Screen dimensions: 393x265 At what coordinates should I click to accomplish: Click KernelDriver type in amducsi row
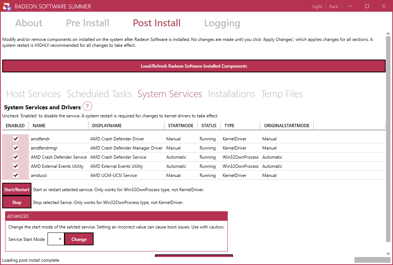[x=235, y=175]
